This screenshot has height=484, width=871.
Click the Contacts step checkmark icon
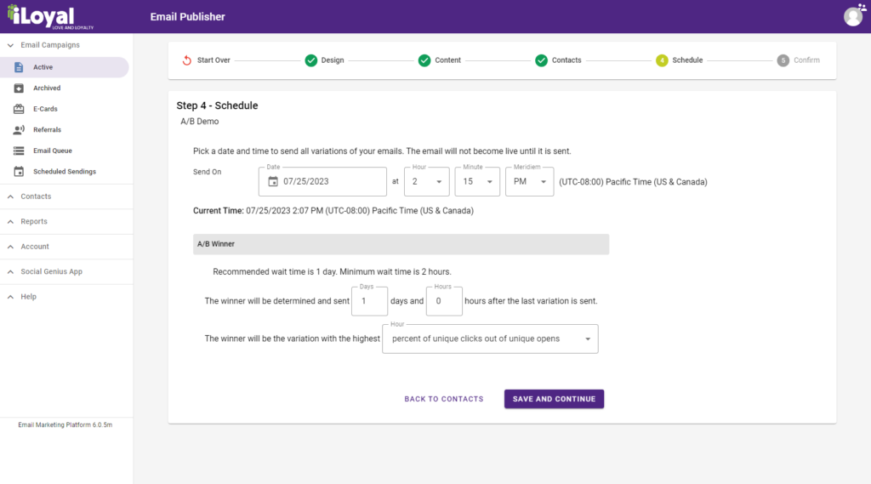pyautogui.click(x=542, y=60)
